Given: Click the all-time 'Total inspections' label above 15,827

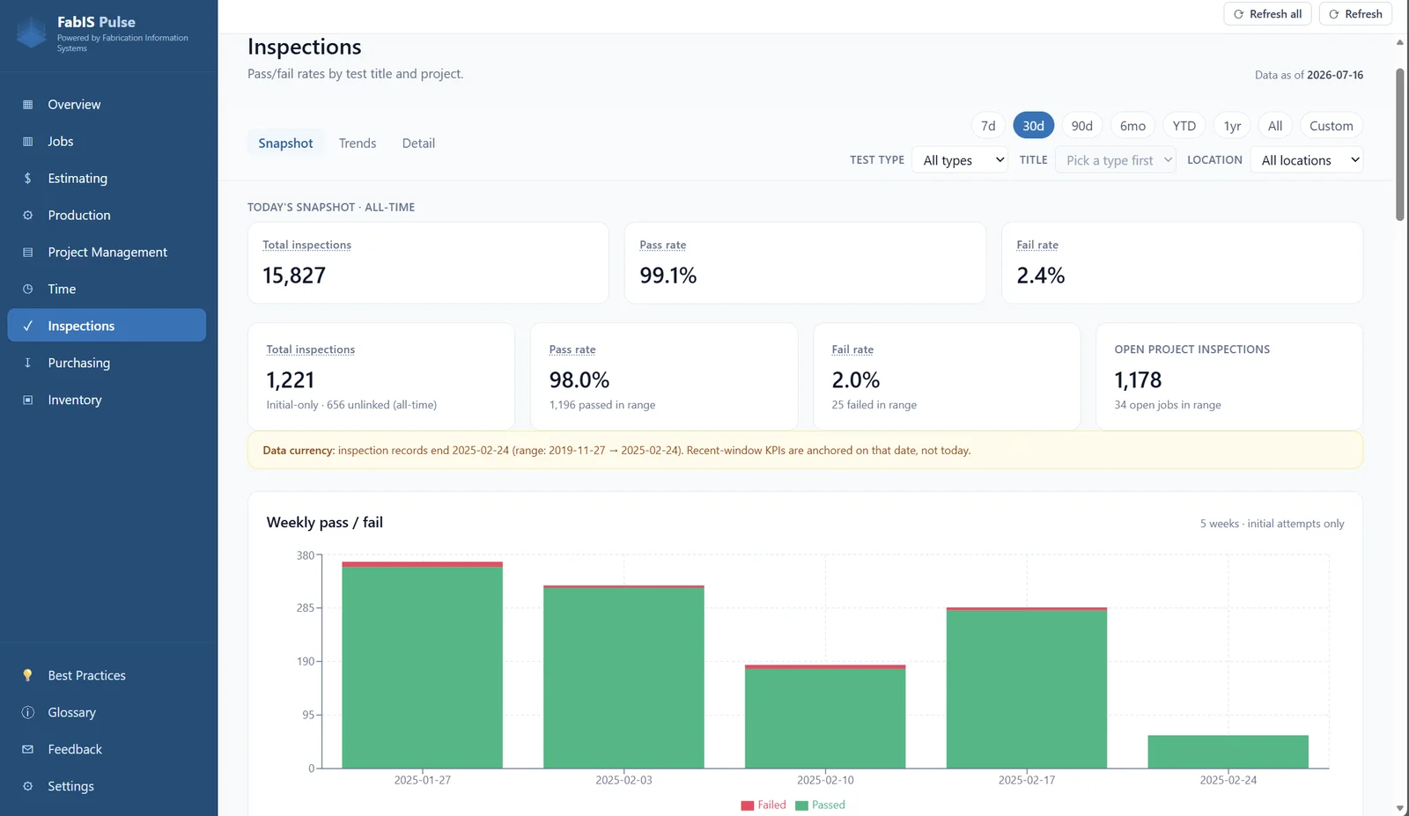Looking at the screenshot, I should pyautogui.click(x=306, y=246).
